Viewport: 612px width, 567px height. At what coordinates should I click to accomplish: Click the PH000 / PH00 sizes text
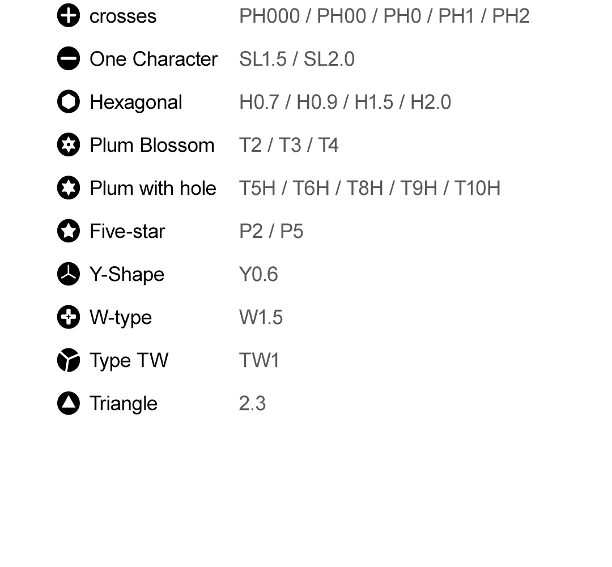(384, 16)
